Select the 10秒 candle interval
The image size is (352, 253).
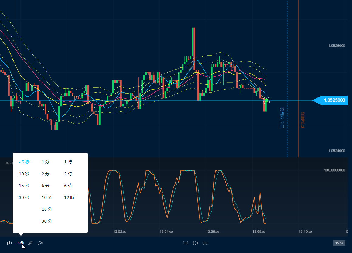(24, 174)
